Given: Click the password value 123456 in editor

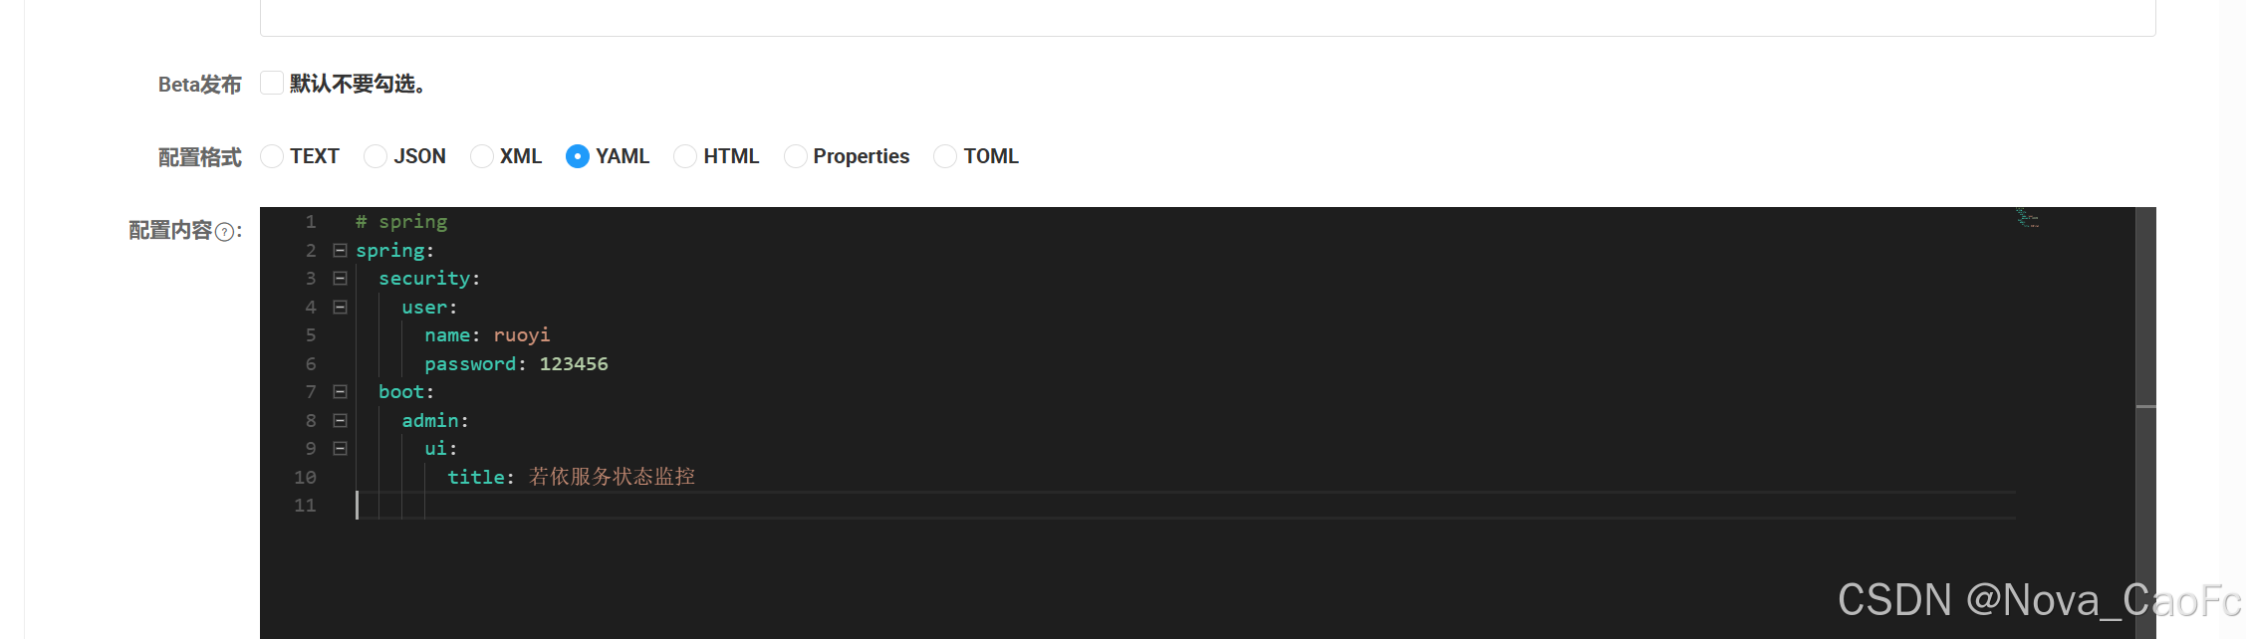Looking at the screenshot, I should [574, 364].
